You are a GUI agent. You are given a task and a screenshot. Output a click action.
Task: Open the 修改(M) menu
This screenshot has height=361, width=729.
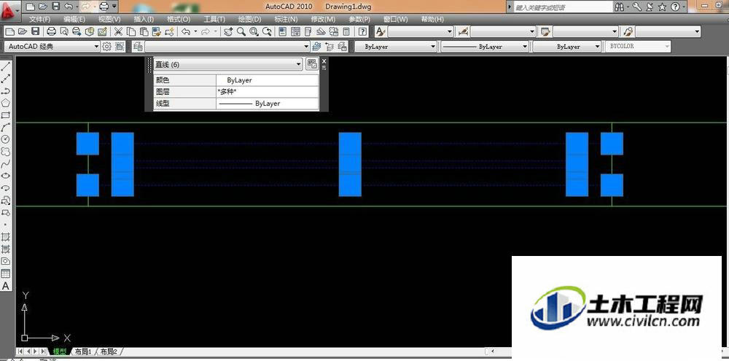coord(323,19)
